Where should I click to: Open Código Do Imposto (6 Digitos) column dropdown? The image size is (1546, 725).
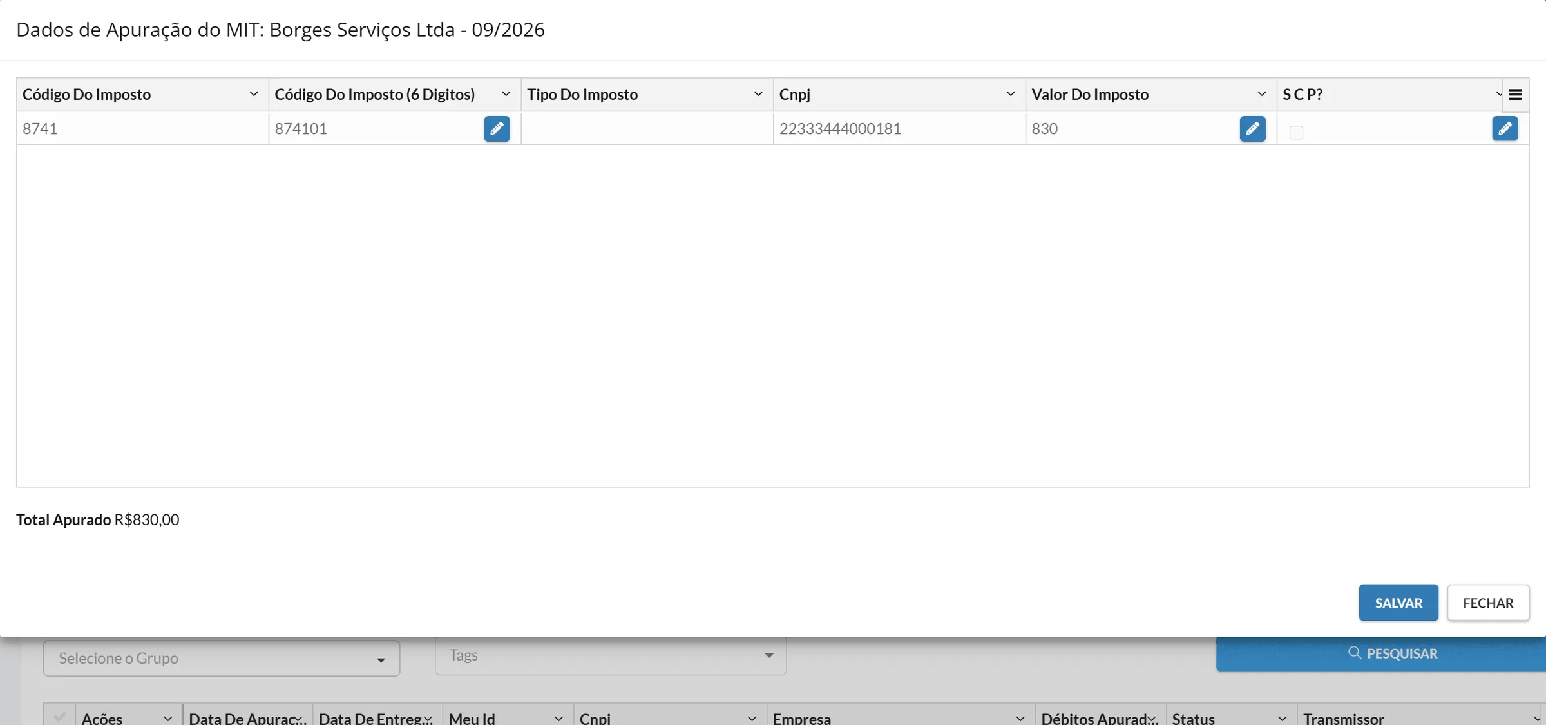tap(506, 94)
